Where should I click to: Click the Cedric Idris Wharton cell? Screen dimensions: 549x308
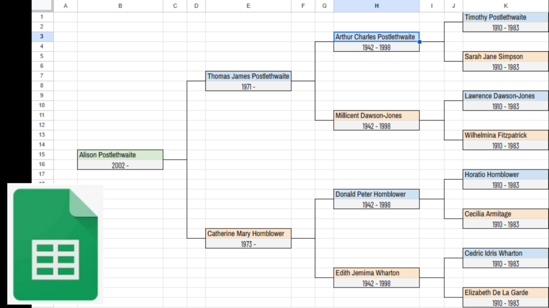pos(505,253)
